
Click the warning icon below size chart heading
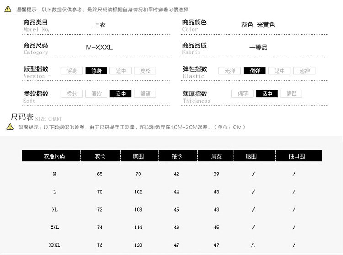click(10, 127)
